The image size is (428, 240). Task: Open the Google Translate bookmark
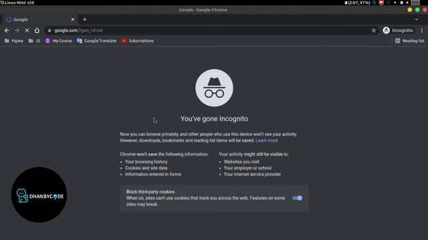[96, 41]
